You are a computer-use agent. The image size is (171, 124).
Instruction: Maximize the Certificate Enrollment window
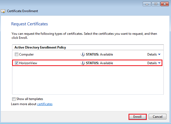click(155, 4)
